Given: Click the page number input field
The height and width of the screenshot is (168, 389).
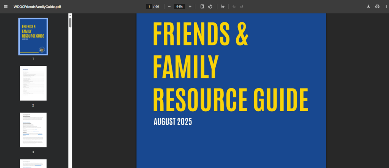Looking at the screenshot, I should click(x=149, y=6).
